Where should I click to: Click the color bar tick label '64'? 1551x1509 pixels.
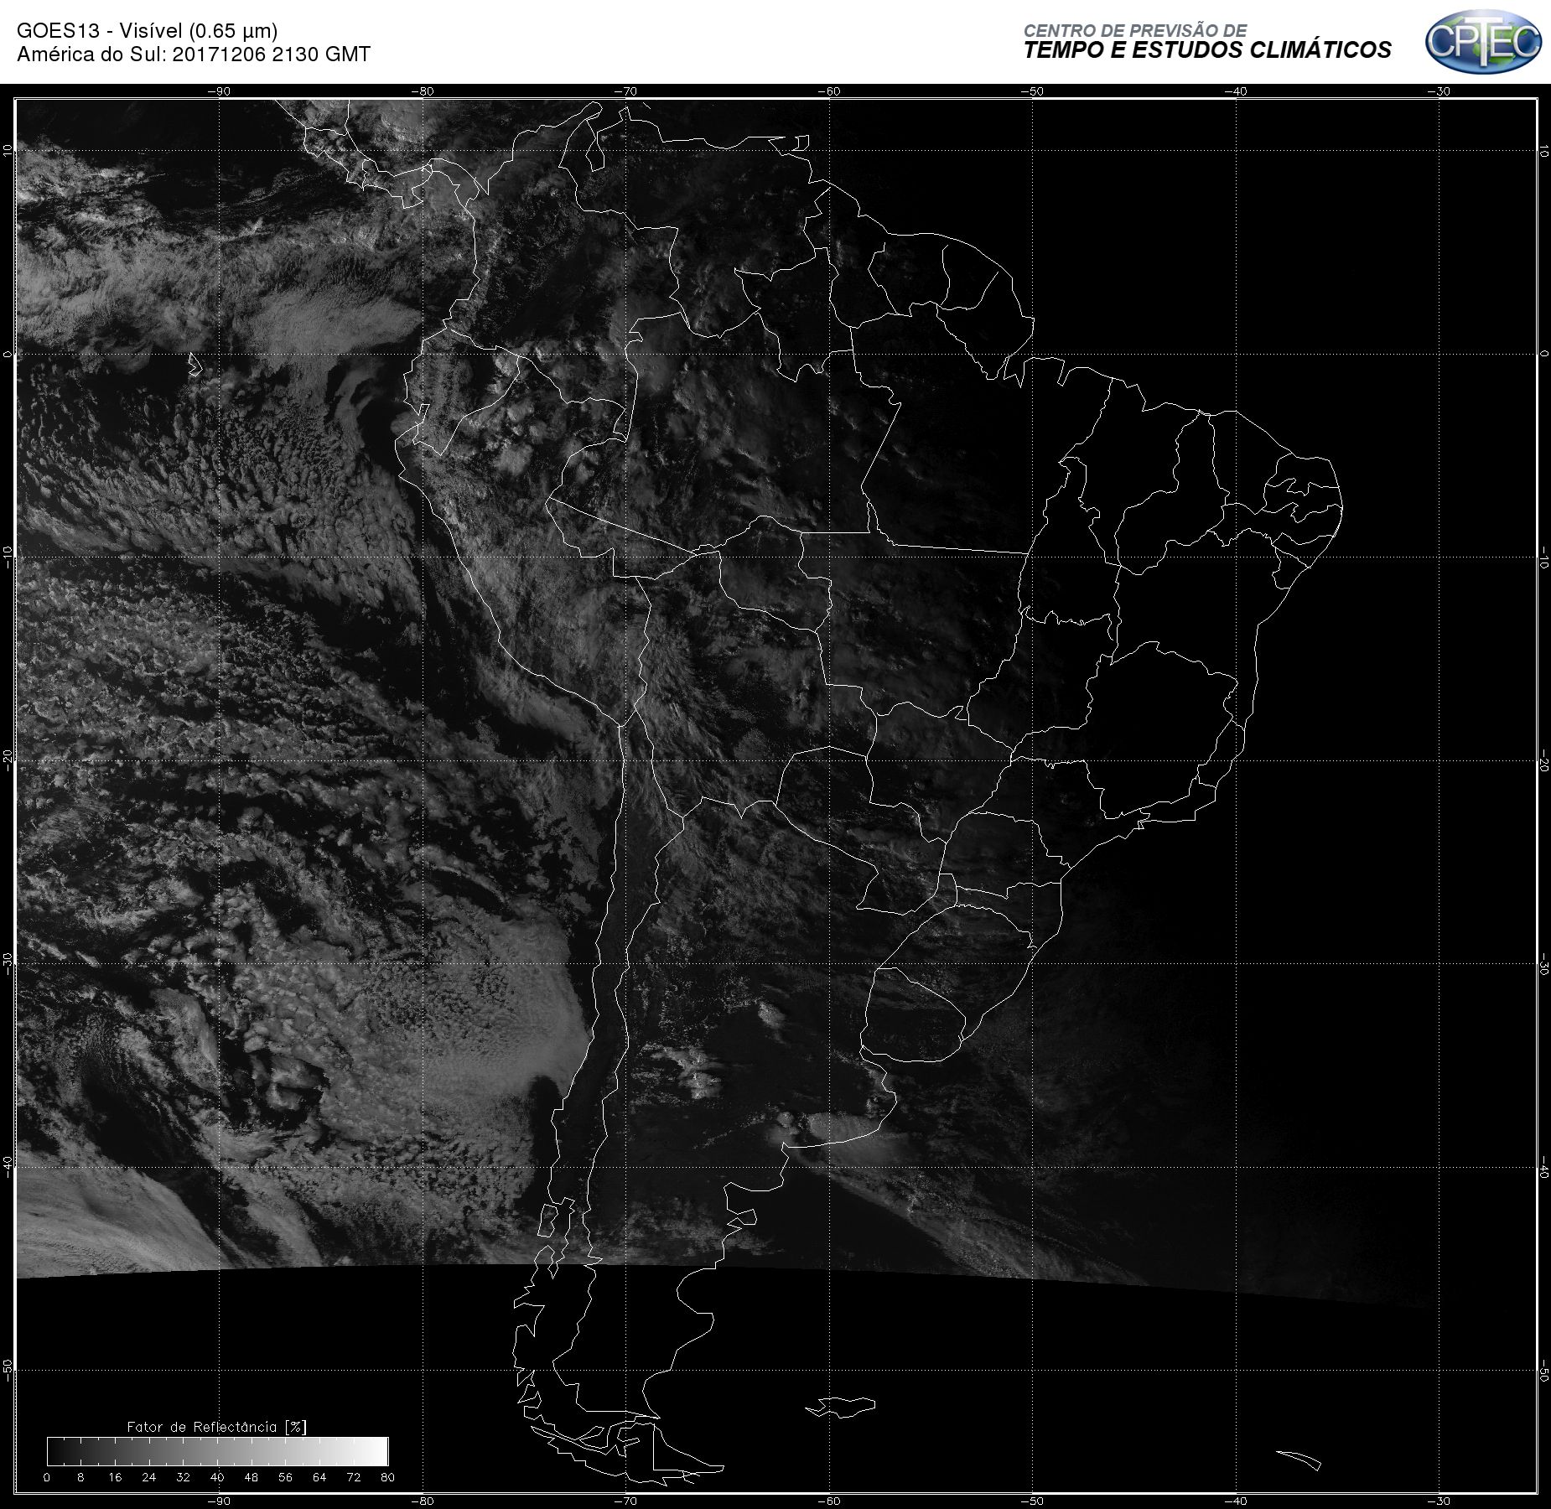(x=319, y=1477)
